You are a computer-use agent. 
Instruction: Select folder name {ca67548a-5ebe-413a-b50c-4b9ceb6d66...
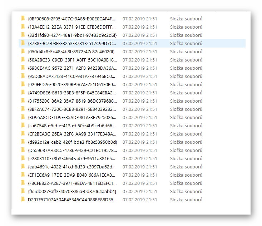click(x=72, y=126)
